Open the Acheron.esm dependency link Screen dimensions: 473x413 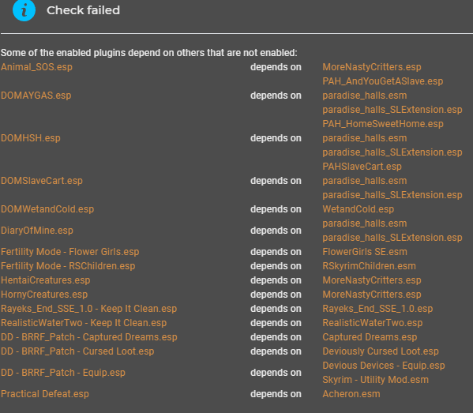[x=351, y=394]
